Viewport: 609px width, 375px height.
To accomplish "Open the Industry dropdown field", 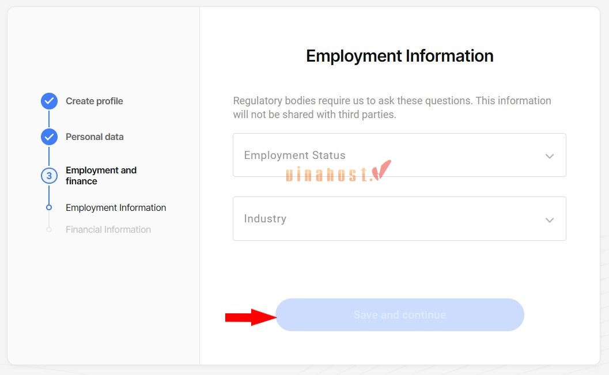I will point(392,219).
